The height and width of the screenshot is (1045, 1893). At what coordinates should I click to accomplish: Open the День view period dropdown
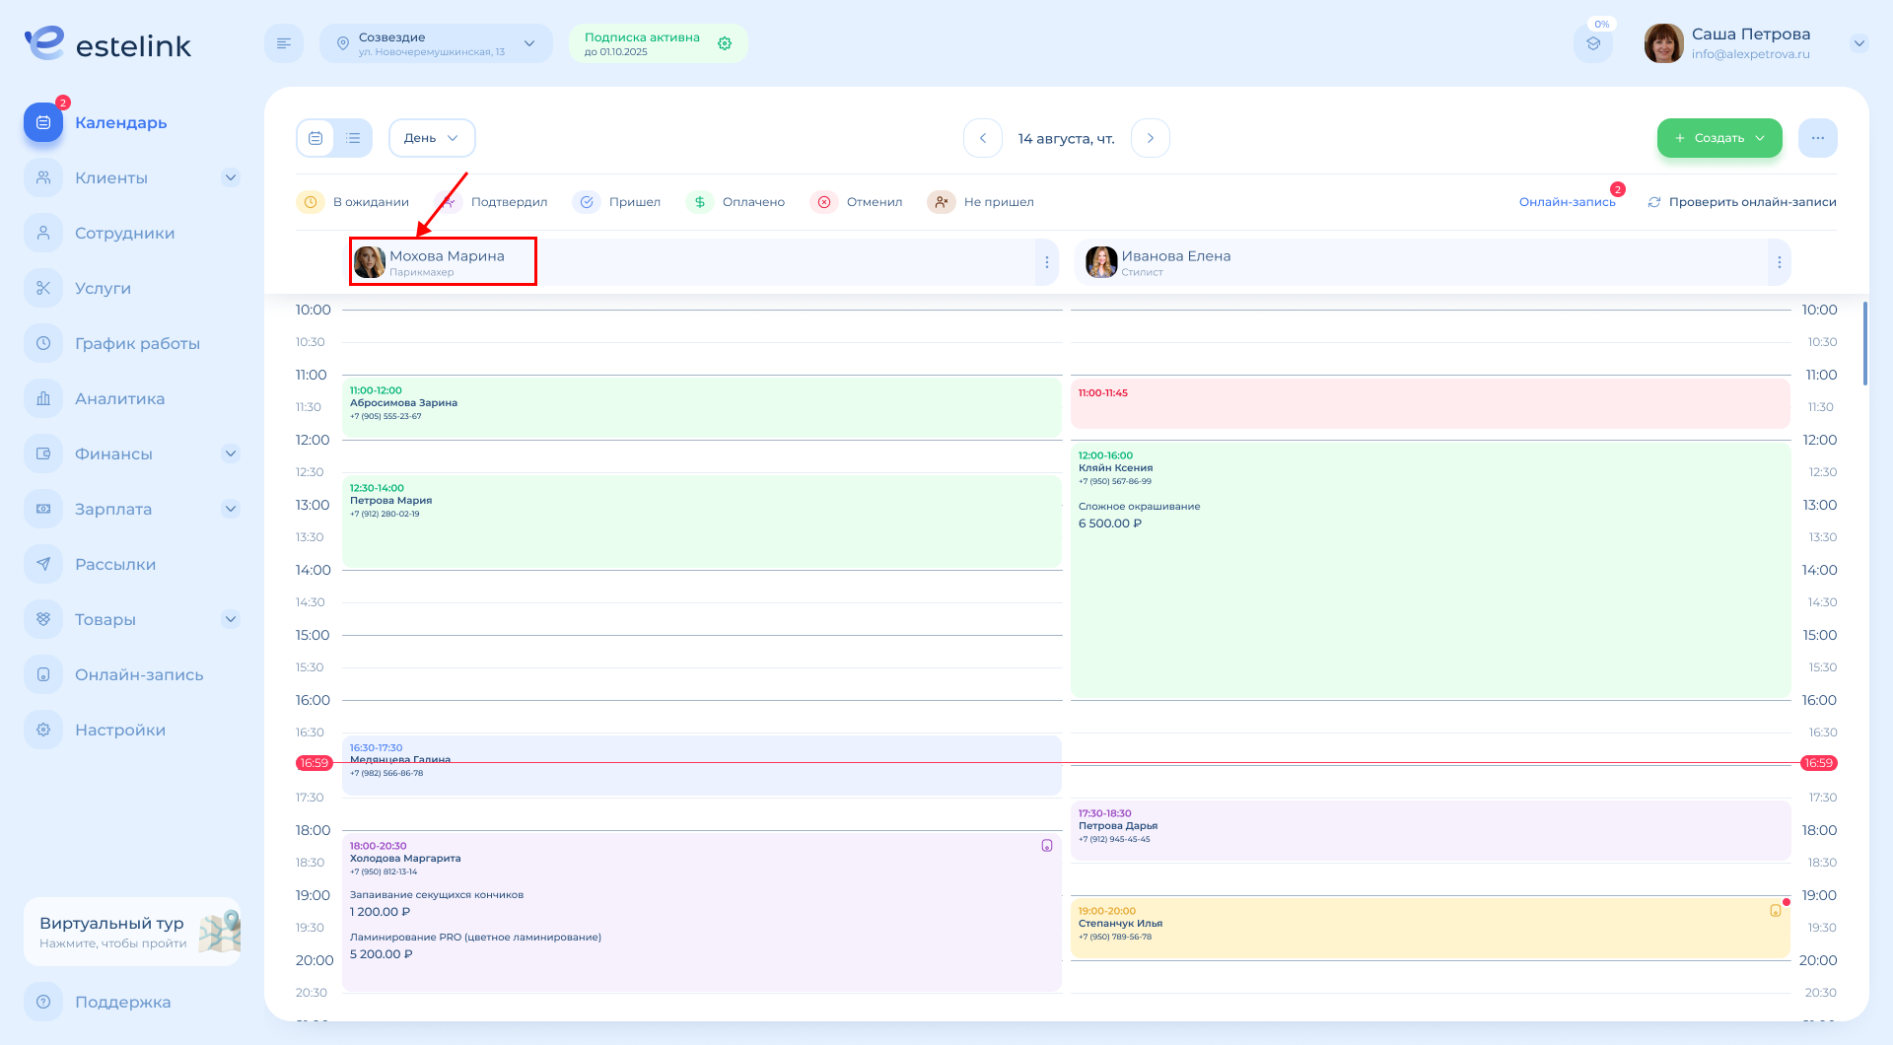click(432, 138)
